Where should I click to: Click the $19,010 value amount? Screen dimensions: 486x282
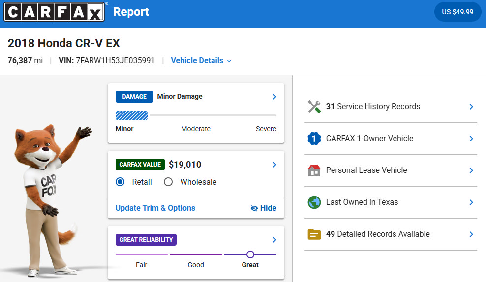[x=185, y=165]
